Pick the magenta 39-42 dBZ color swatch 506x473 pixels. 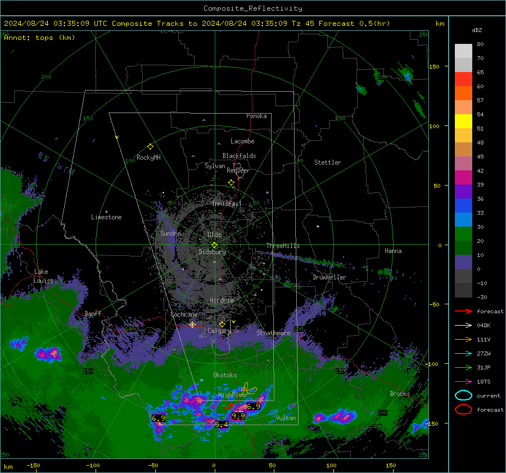pyautogui.click(x=463, y=178)
